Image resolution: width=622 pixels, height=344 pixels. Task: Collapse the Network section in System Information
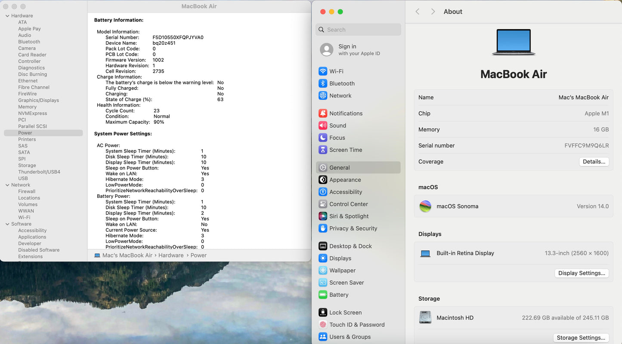coord(7,185)
